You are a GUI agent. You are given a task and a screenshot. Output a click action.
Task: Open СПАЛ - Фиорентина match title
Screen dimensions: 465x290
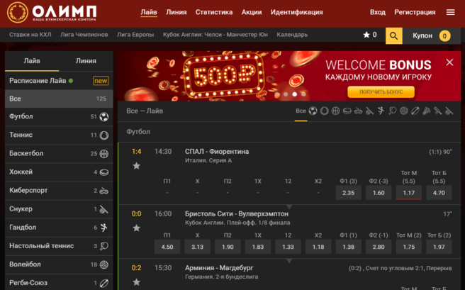coord(217,152)
